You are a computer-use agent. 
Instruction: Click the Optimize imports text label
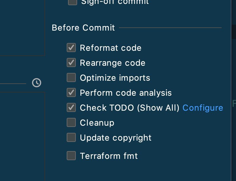115,78
